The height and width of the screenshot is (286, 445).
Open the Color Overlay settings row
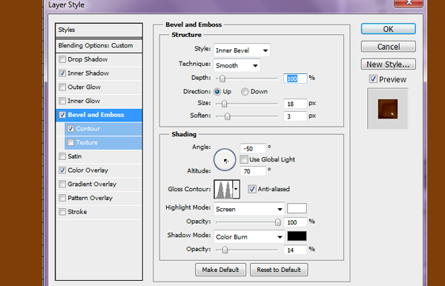click(99, 170)
